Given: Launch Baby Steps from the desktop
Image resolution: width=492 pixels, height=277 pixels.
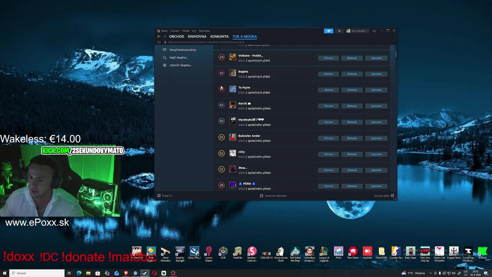Looking at the screenshot, I should (x=411, y=254).
